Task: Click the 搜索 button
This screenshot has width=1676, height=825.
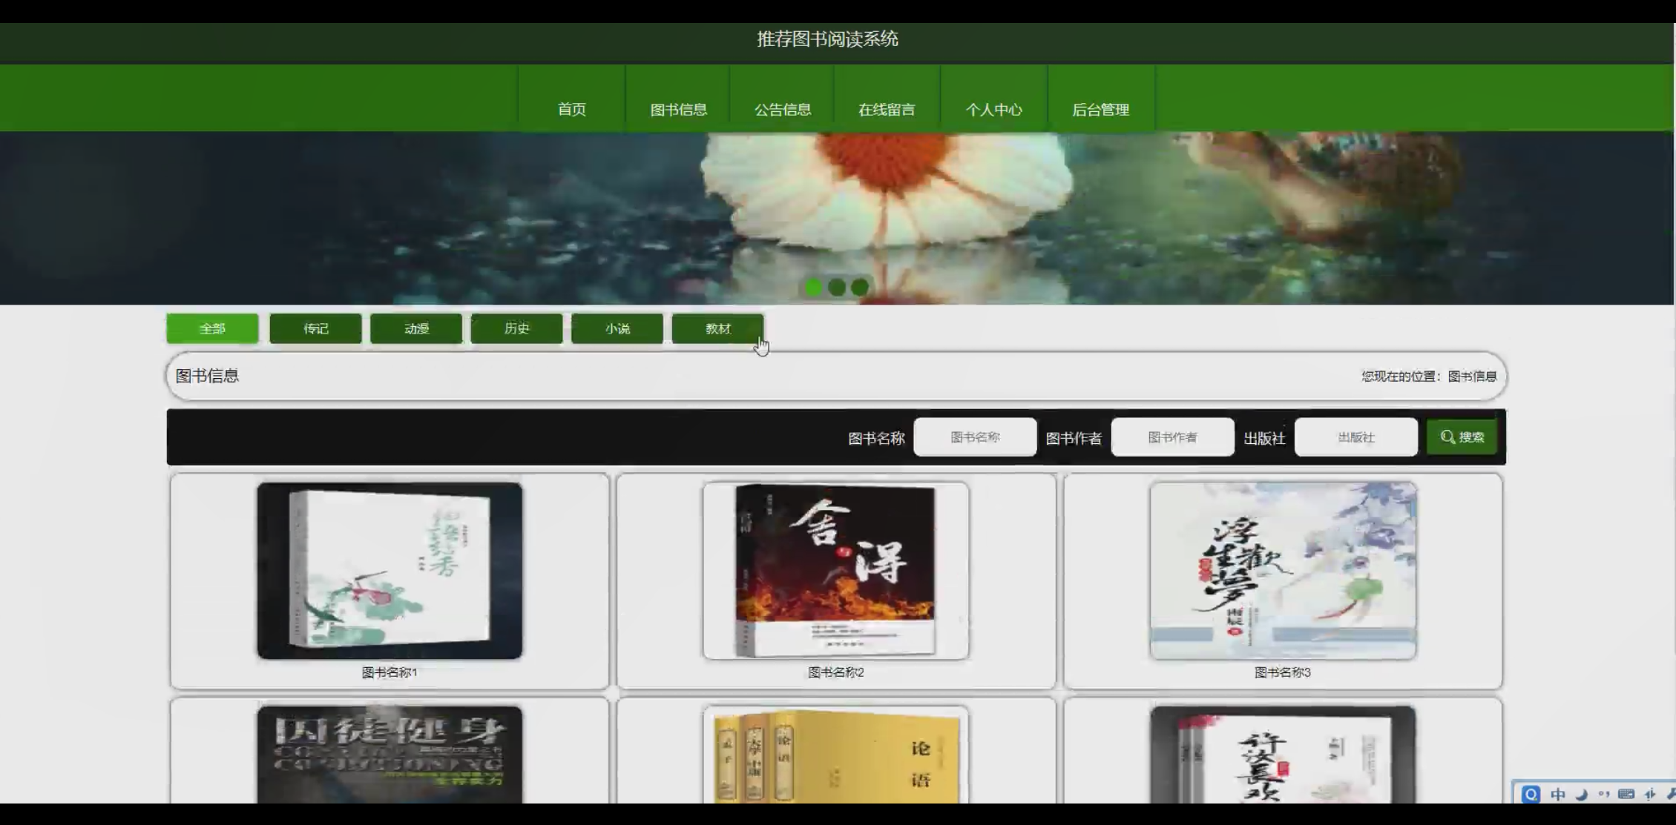Action: (1462, 437)
